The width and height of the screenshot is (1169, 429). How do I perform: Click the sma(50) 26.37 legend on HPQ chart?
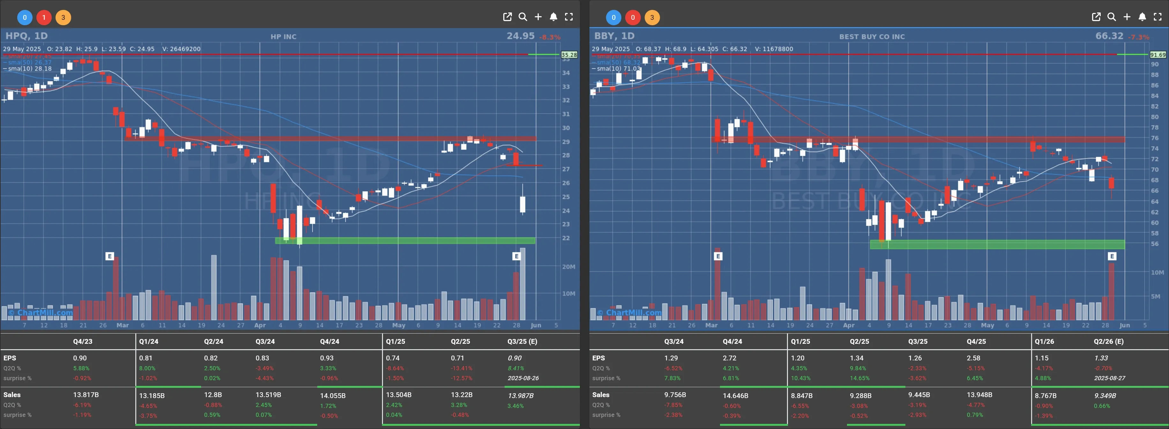pos(27,62)
